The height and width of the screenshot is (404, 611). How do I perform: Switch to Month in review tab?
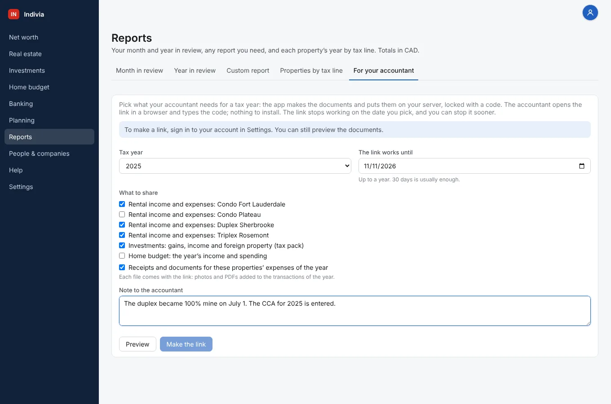[139, 70]
